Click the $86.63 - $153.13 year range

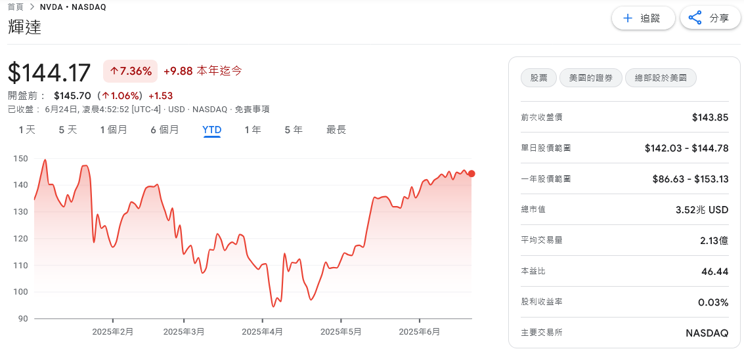pos(690,179)
